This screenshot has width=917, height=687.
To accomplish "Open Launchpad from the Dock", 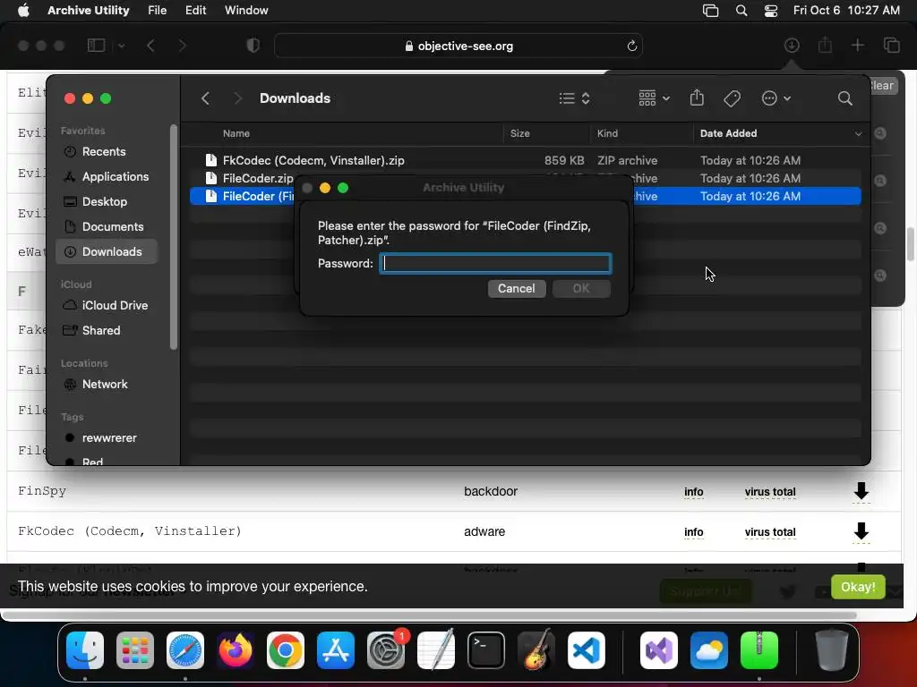I will [135, 650].
